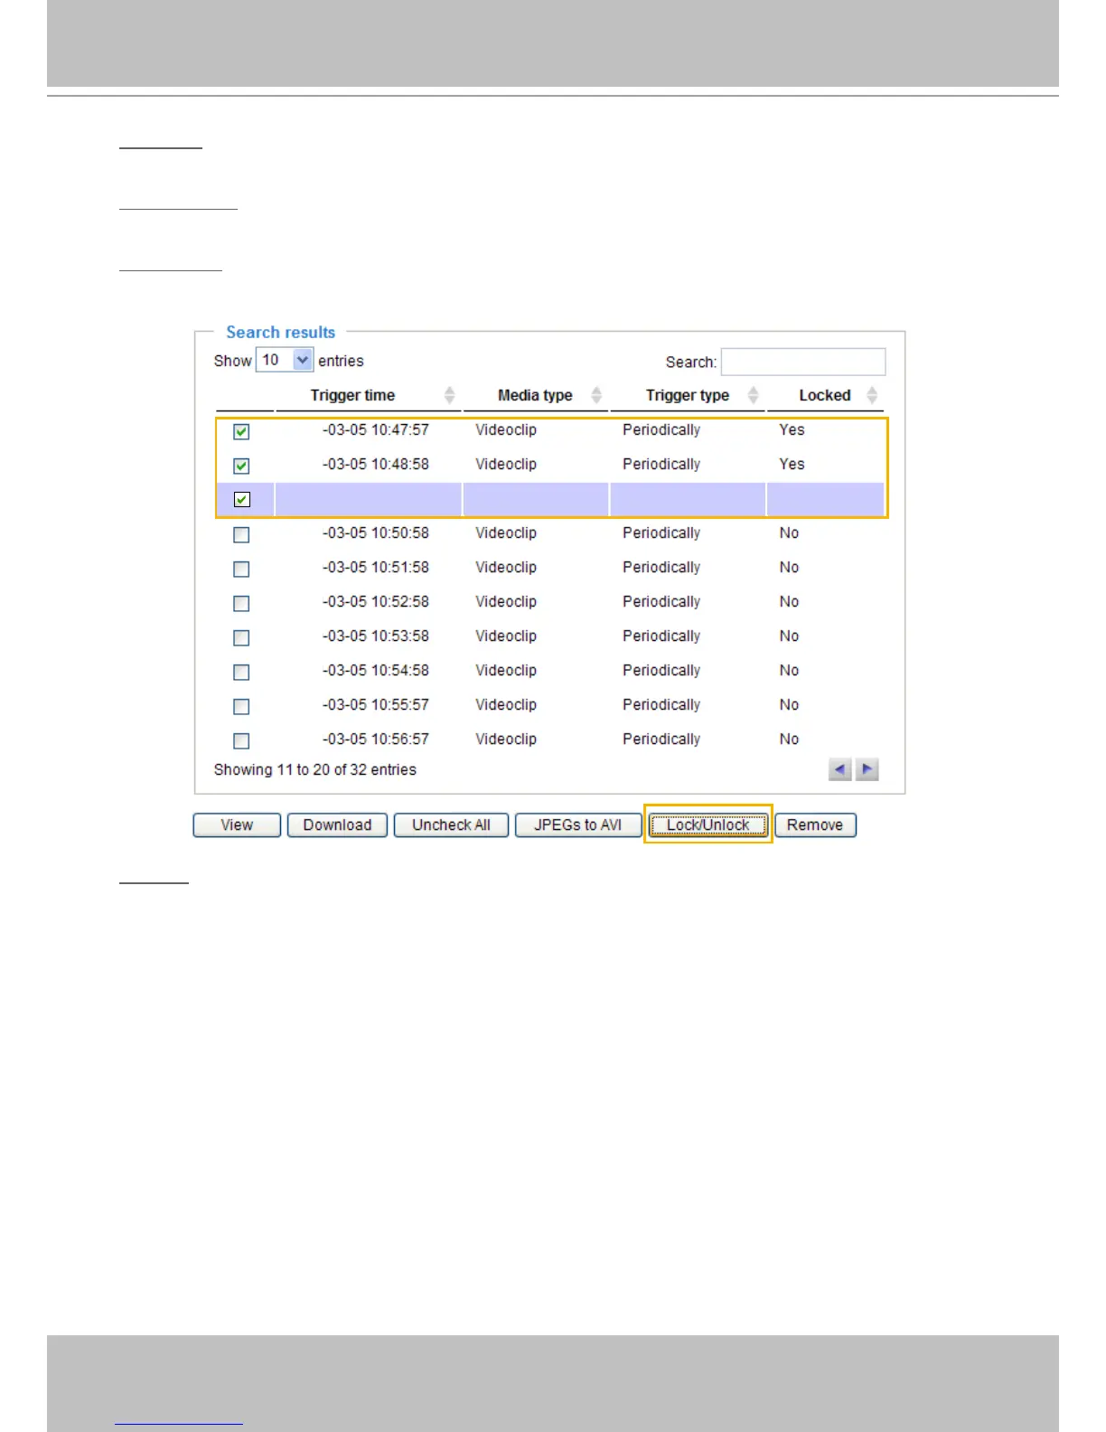Viewport: 1106px width, 1432px height.
Task: Click Periodically cell in 10:54:58 row
Action: (661, 670)
